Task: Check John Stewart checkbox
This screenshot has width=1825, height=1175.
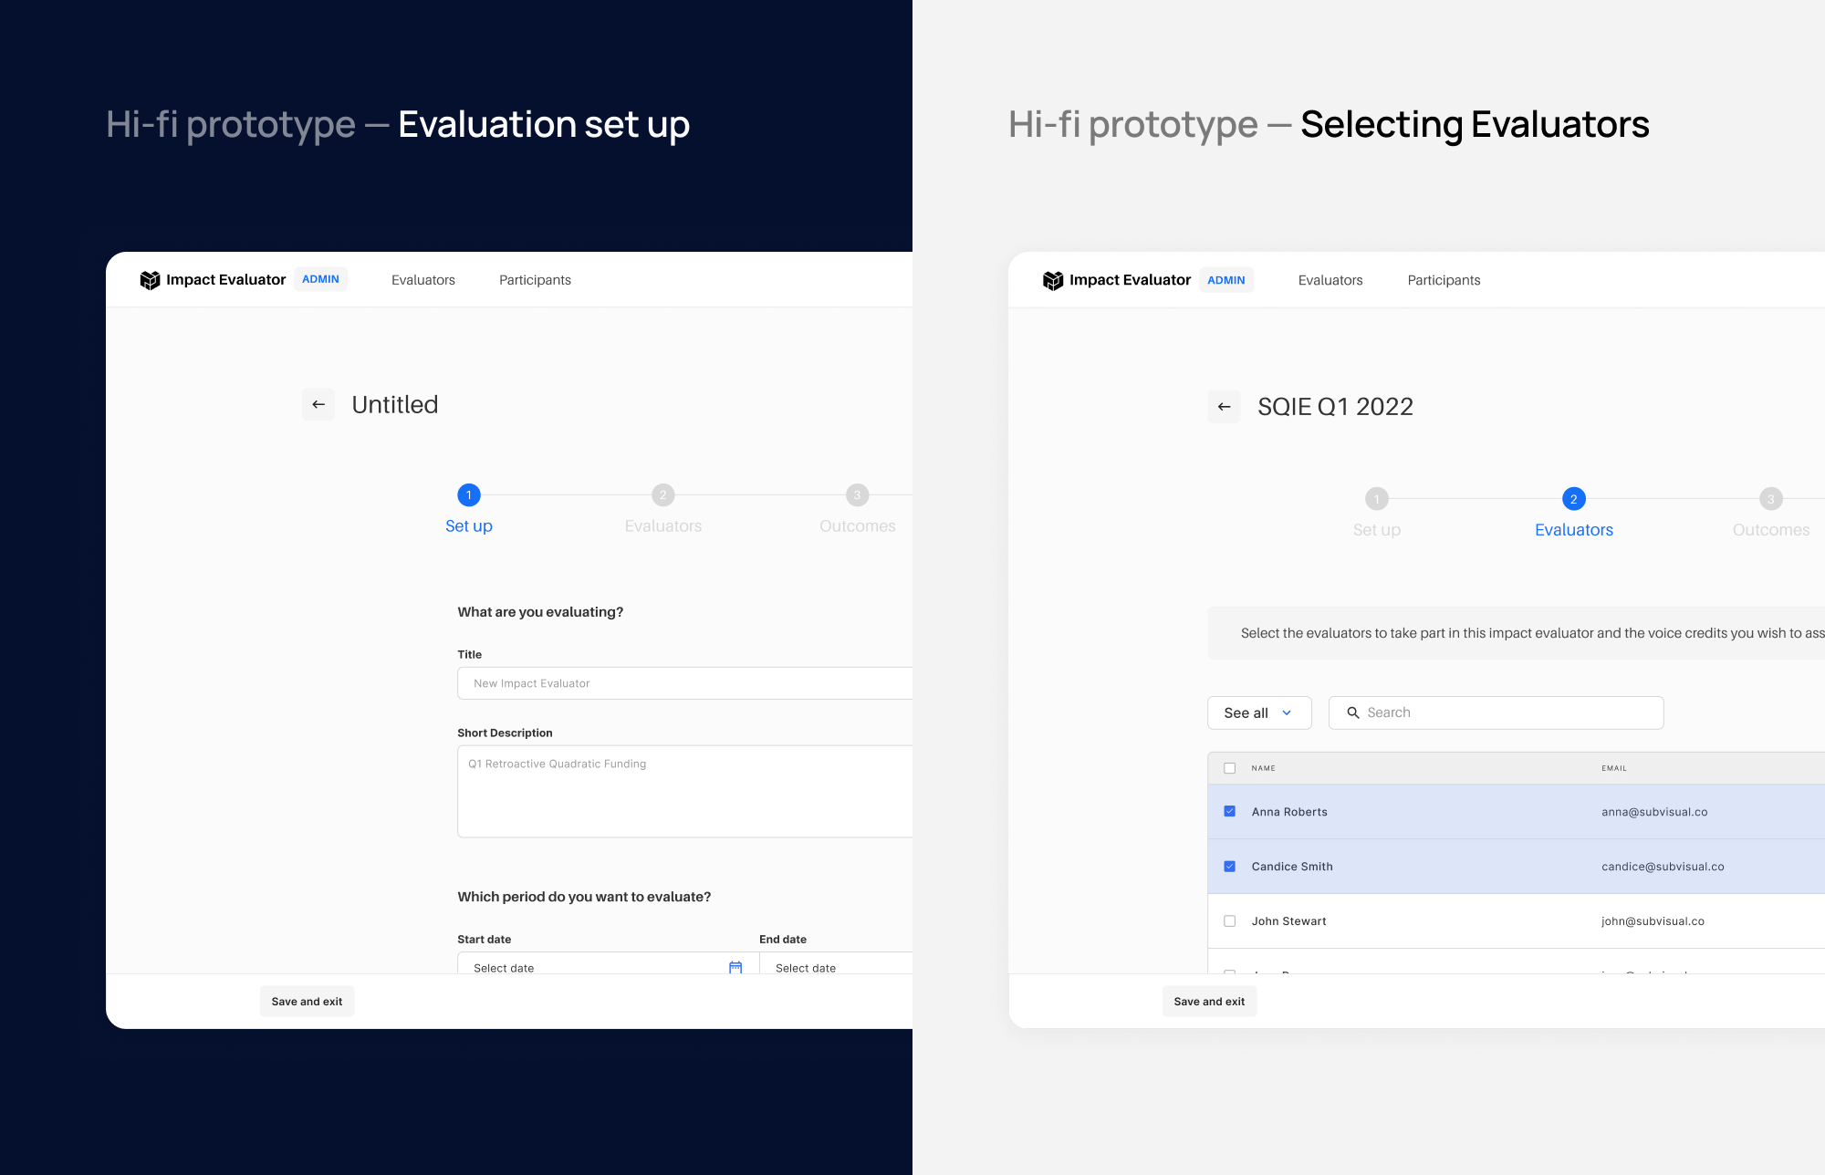Action: [x=1229, y=921]
